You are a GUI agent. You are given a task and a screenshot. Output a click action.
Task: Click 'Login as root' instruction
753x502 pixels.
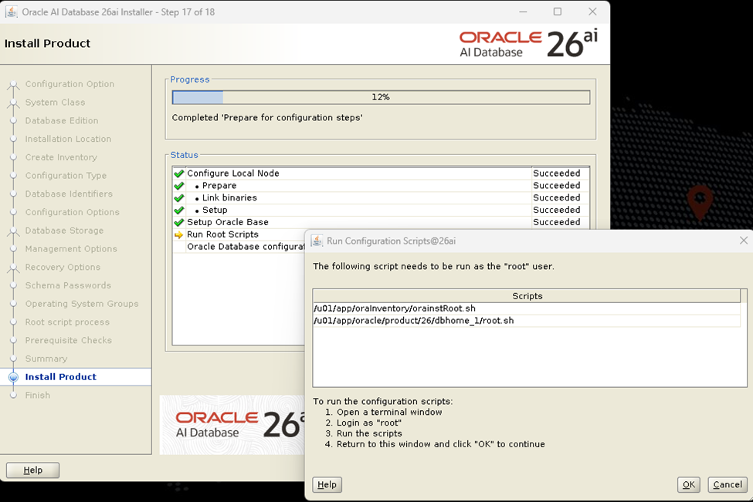coord(369,423)
